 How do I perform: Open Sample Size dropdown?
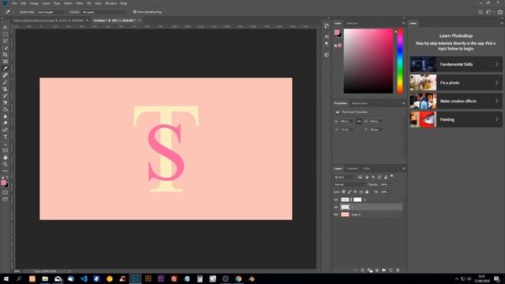click(50, 12)
